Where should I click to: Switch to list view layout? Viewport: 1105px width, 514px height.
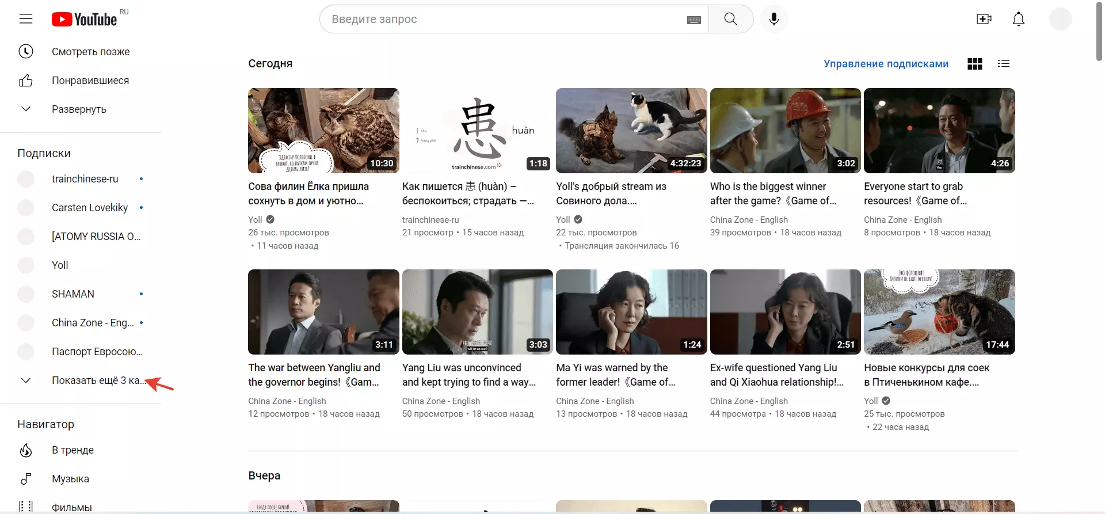pyautogui.click(x=1004, y=64)
